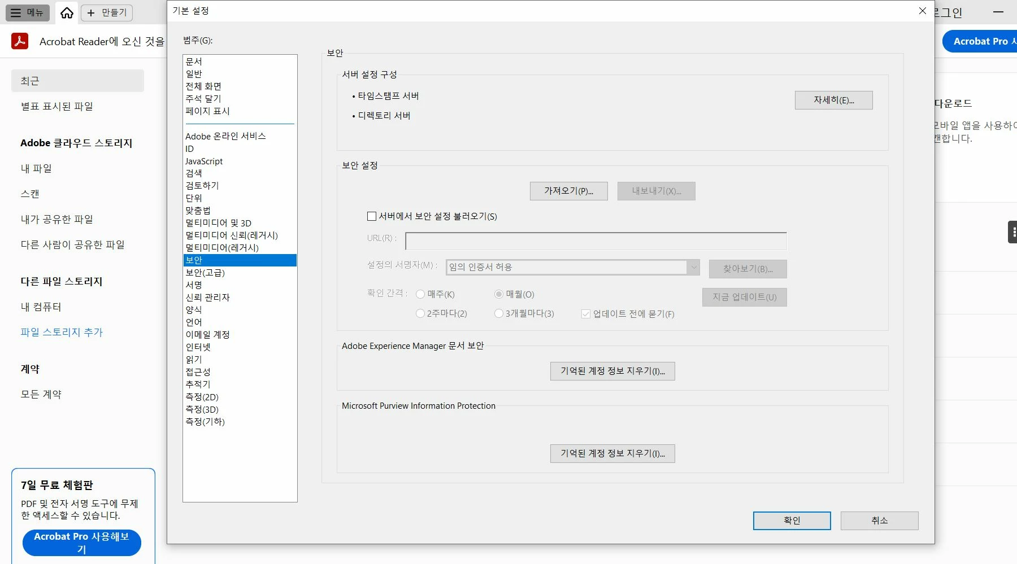The height and width of the screenshot is (564, 1017).
Task: Select 전체 화면 category
Action: click(x=240, y=86)
